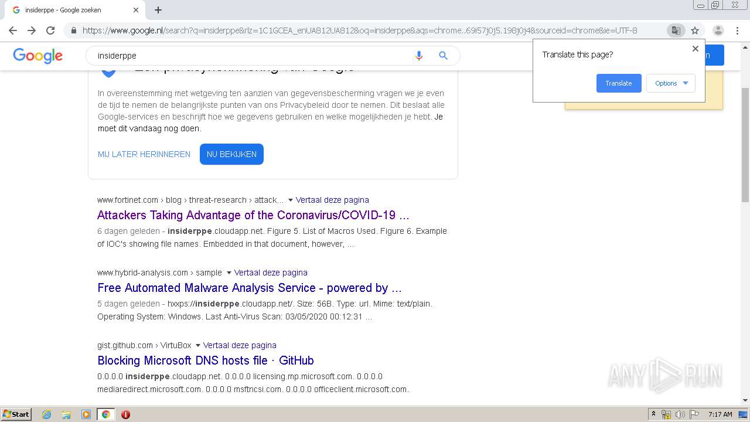750x422 pixels.
Task: Close the Translate this page popup
Action: tap(696, 49)
